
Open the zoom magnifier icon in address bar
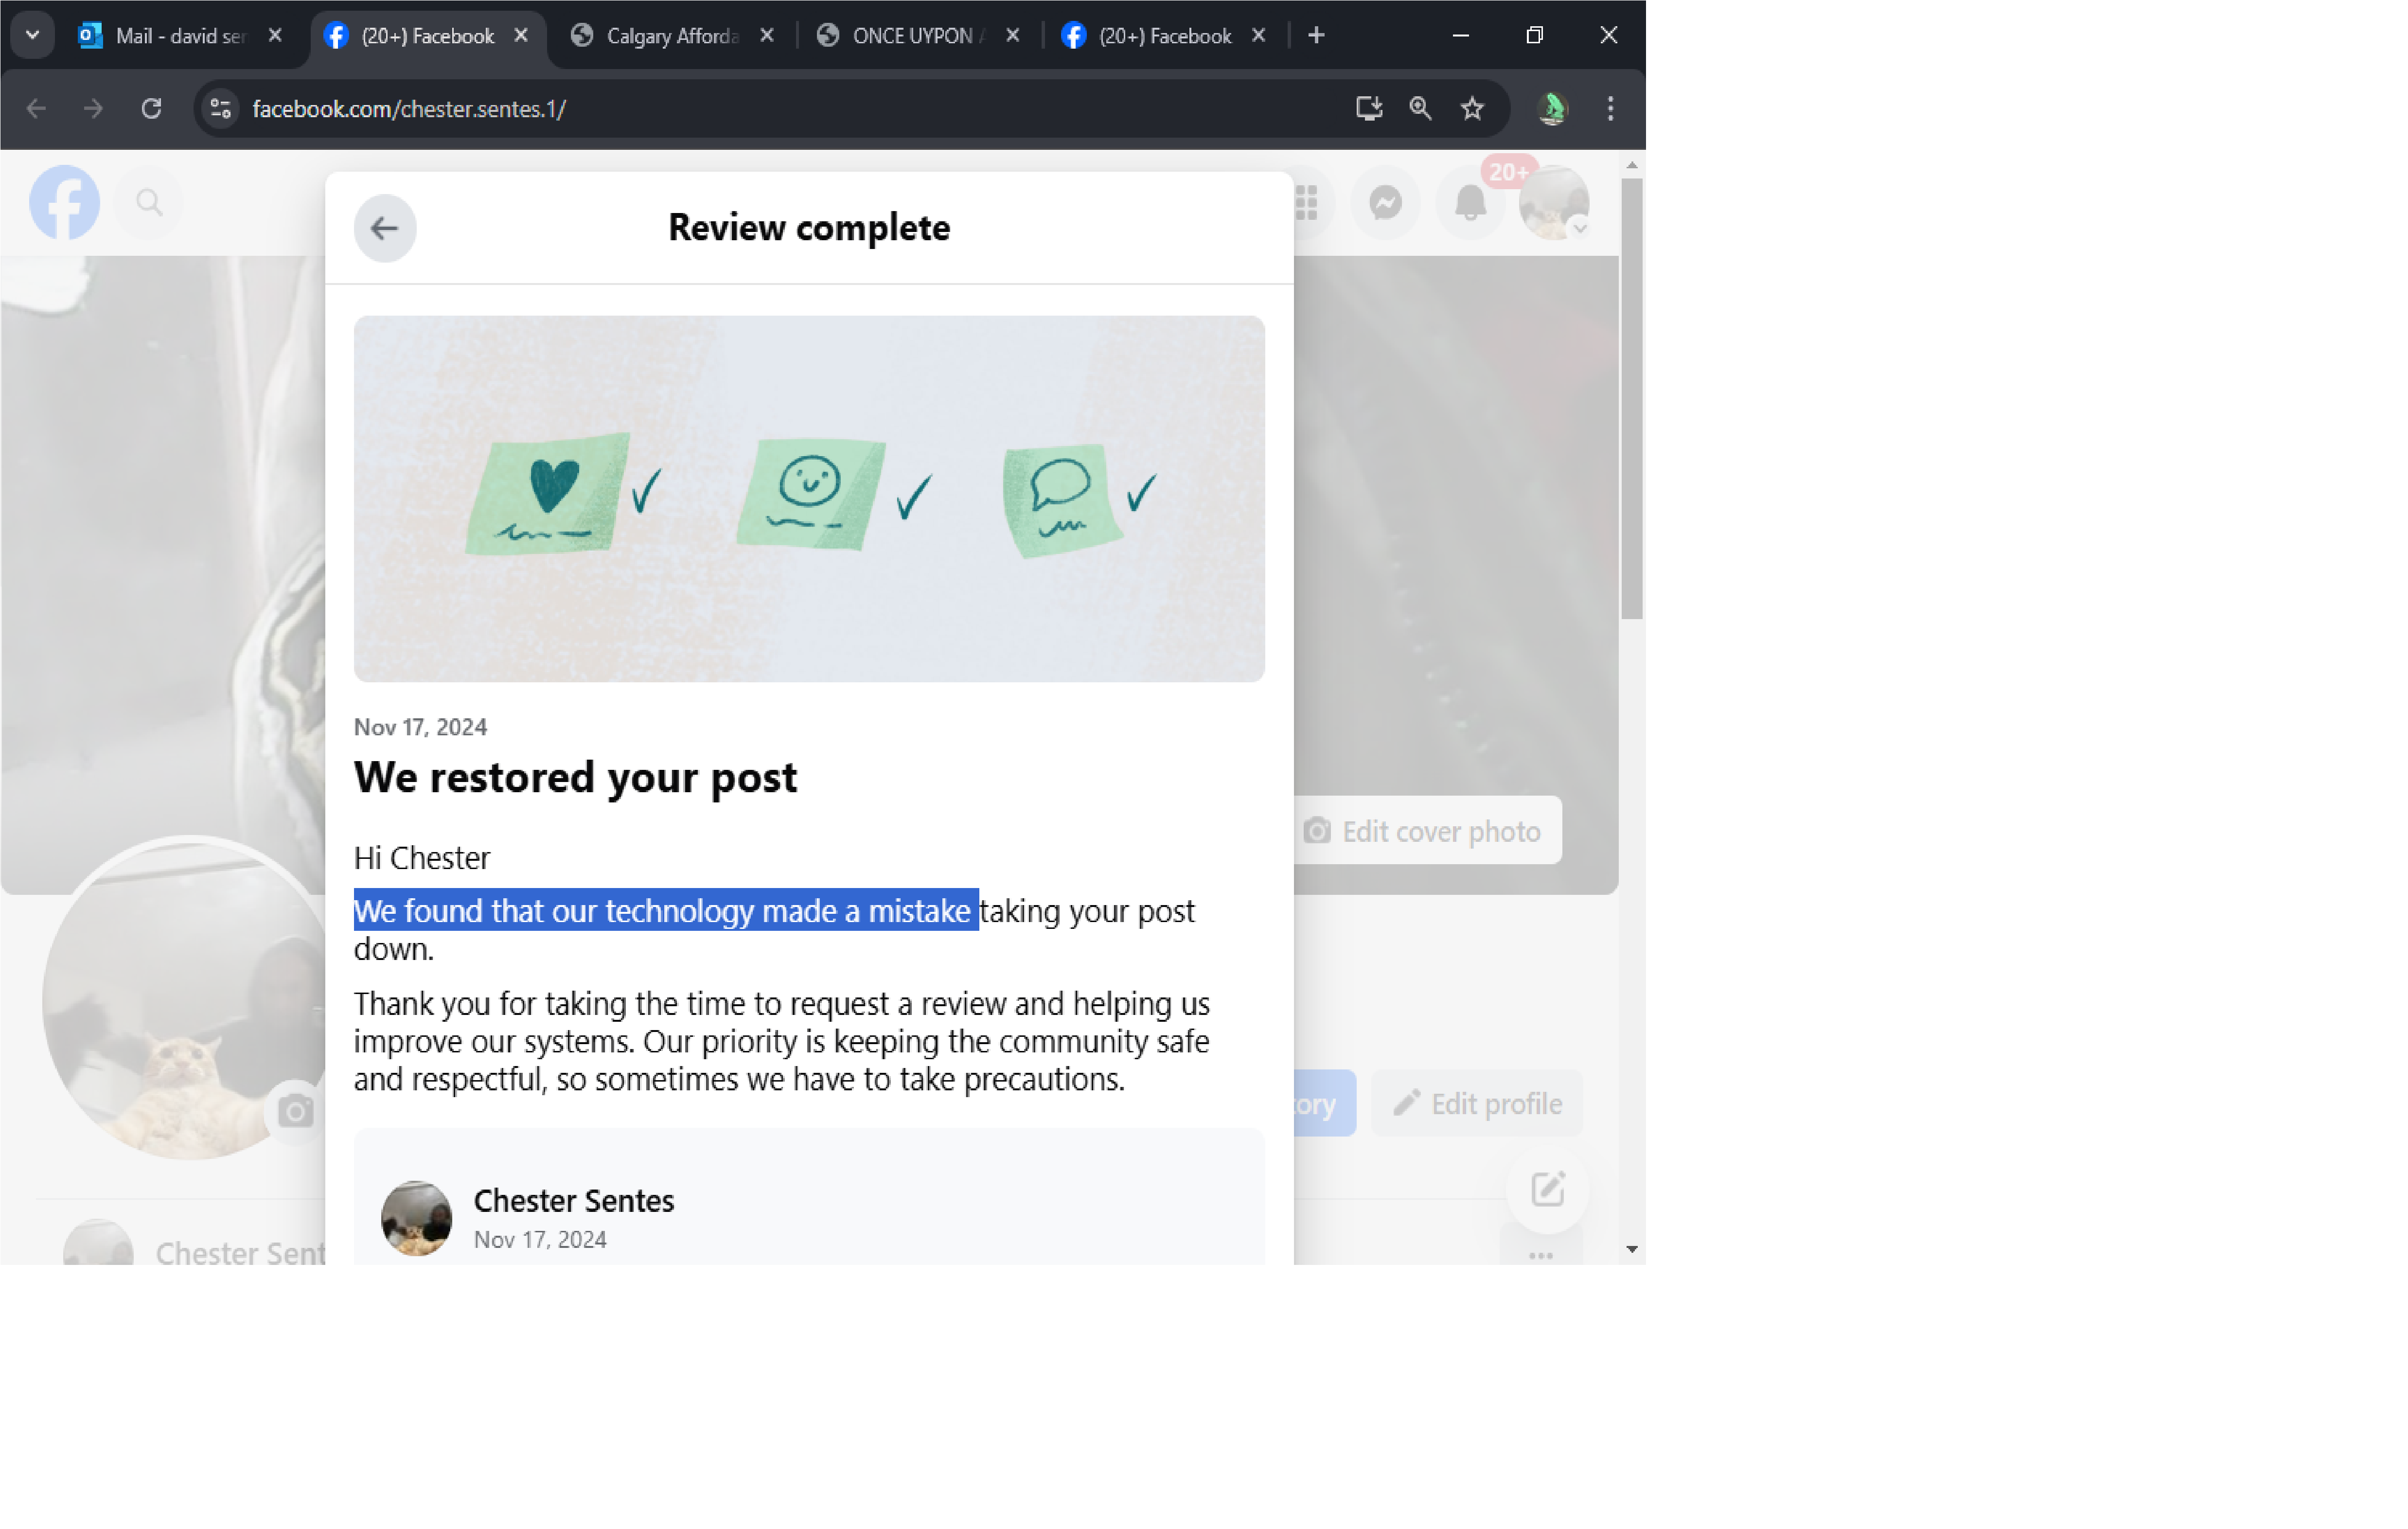tap(1420, 108)
